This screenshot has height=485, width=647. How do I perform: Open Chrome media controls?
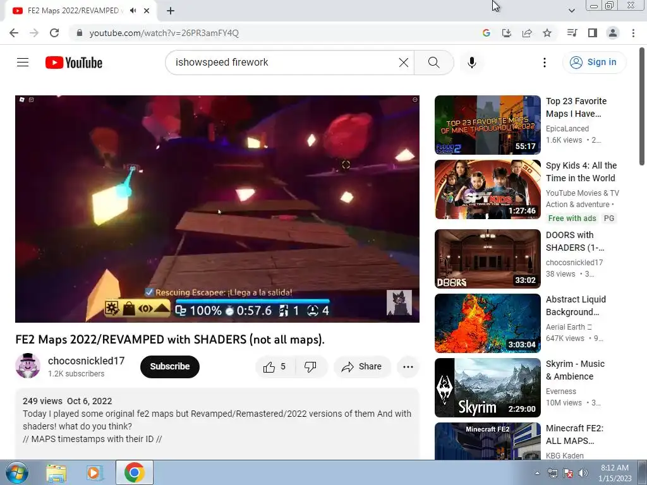click(572, 33)
